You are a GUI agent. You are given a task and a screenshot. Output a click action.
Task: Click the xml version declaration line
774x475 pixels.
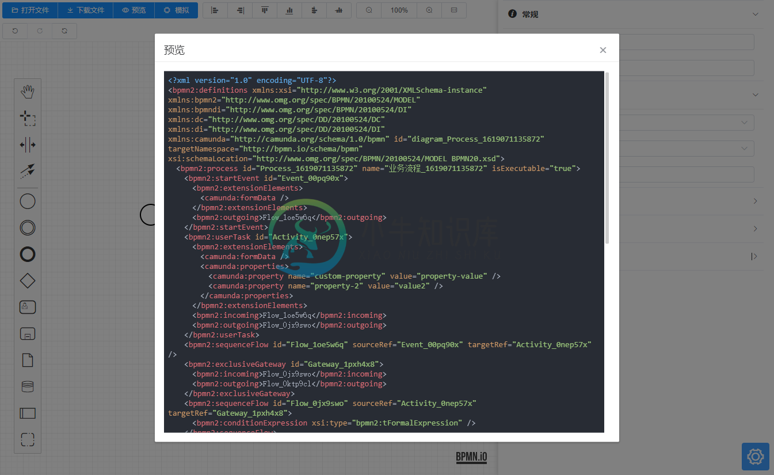click(x=252, y=81)
